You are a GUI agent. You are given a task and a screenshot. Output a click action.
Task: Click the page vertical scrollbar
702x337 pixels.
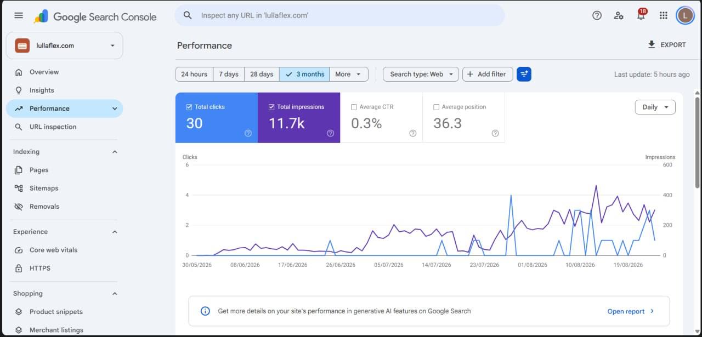tap(698, 142)
